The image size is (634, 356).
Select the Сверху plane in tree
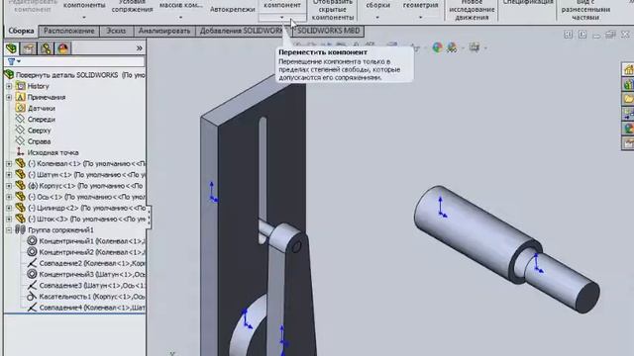click(x=40, y=131)
